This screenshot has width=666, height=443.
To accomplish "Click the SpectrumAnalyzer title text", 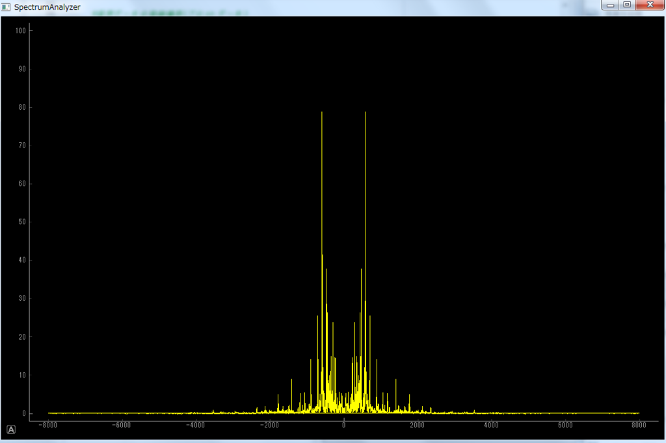I will point(47,7).
